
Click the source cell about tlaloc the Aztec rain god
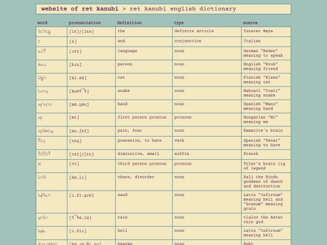point(266,220)
